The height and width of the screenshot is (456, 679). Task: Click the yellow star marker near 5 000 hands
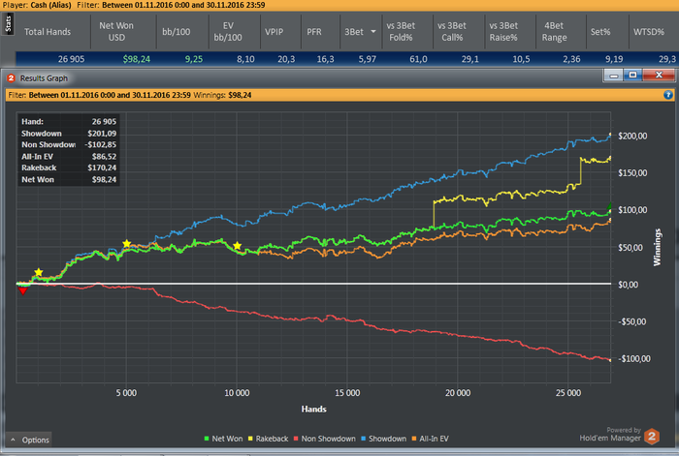(126, 244)
